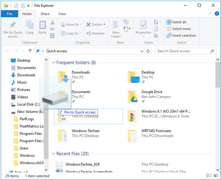Click New folder quick access toolbar icon in title bar
This screenshot has height=180, width=221.
tap(23, 6)
